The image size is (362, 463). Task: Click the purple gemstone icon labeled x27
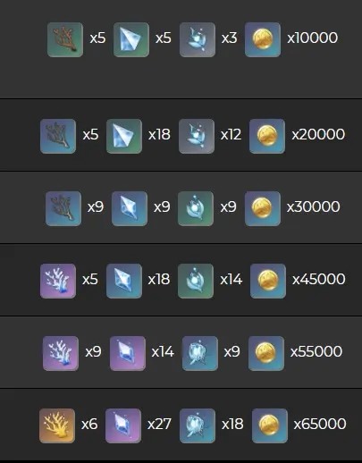tap(123, 425)
